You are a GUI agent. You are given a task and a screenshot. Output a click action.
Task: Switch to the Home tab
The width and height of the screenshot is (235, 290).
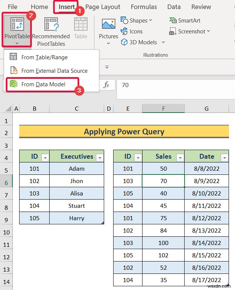click(x=39, y=7)
